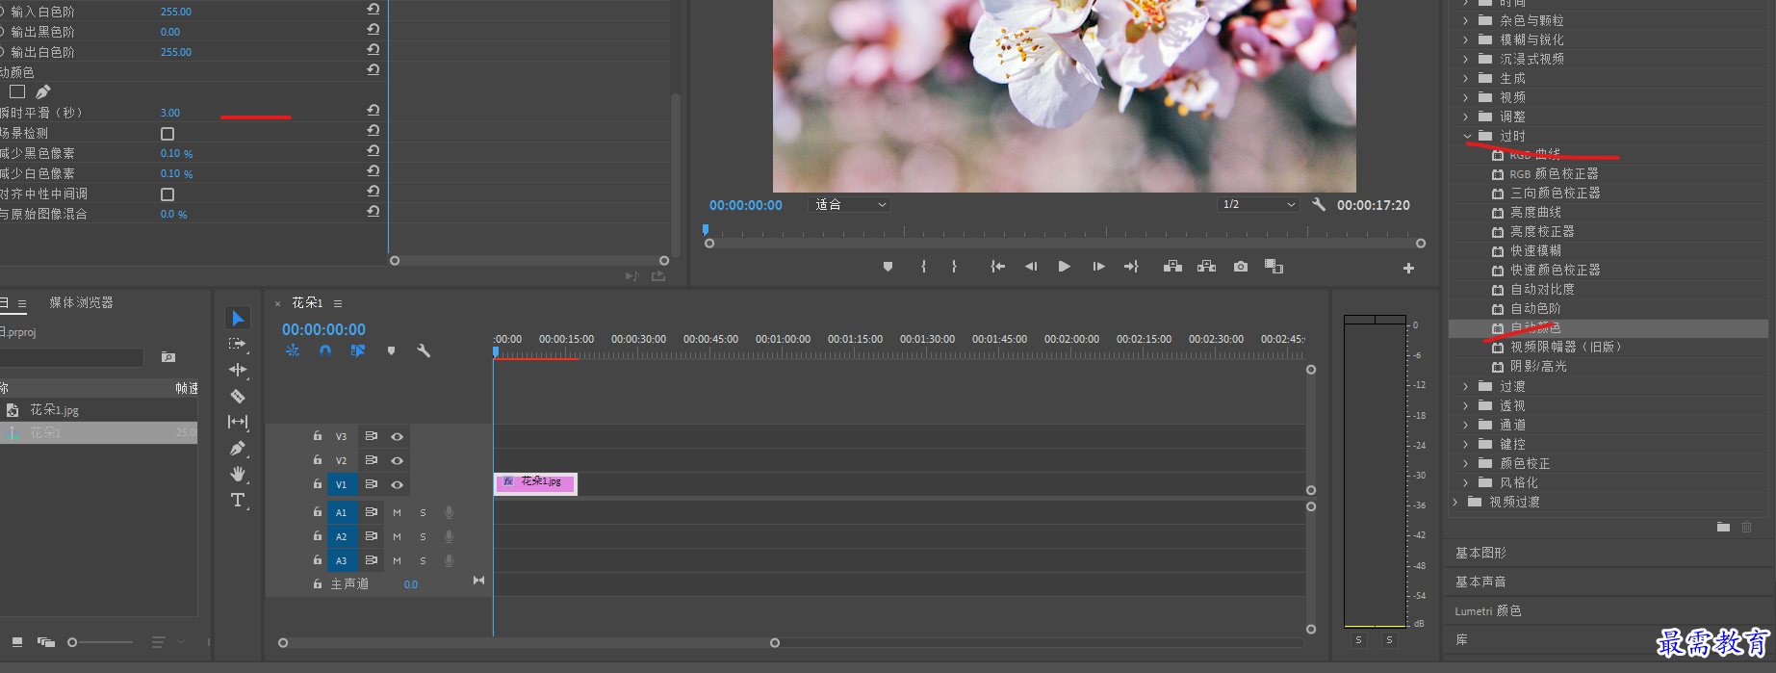Select 花朵1.jpg clip on the timeline
1776x673 pixels.
point(535,483)
